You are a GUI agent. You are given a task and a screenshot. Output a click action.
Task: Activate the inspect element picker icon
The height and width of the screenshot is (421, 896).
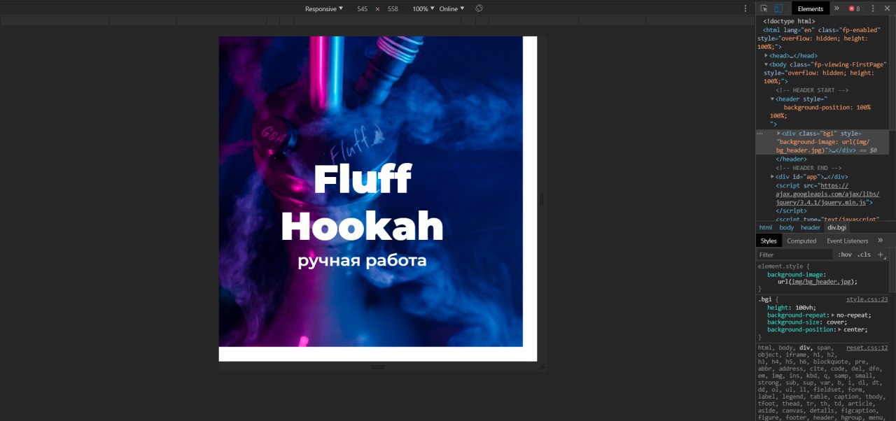click(x=764, y=8)
